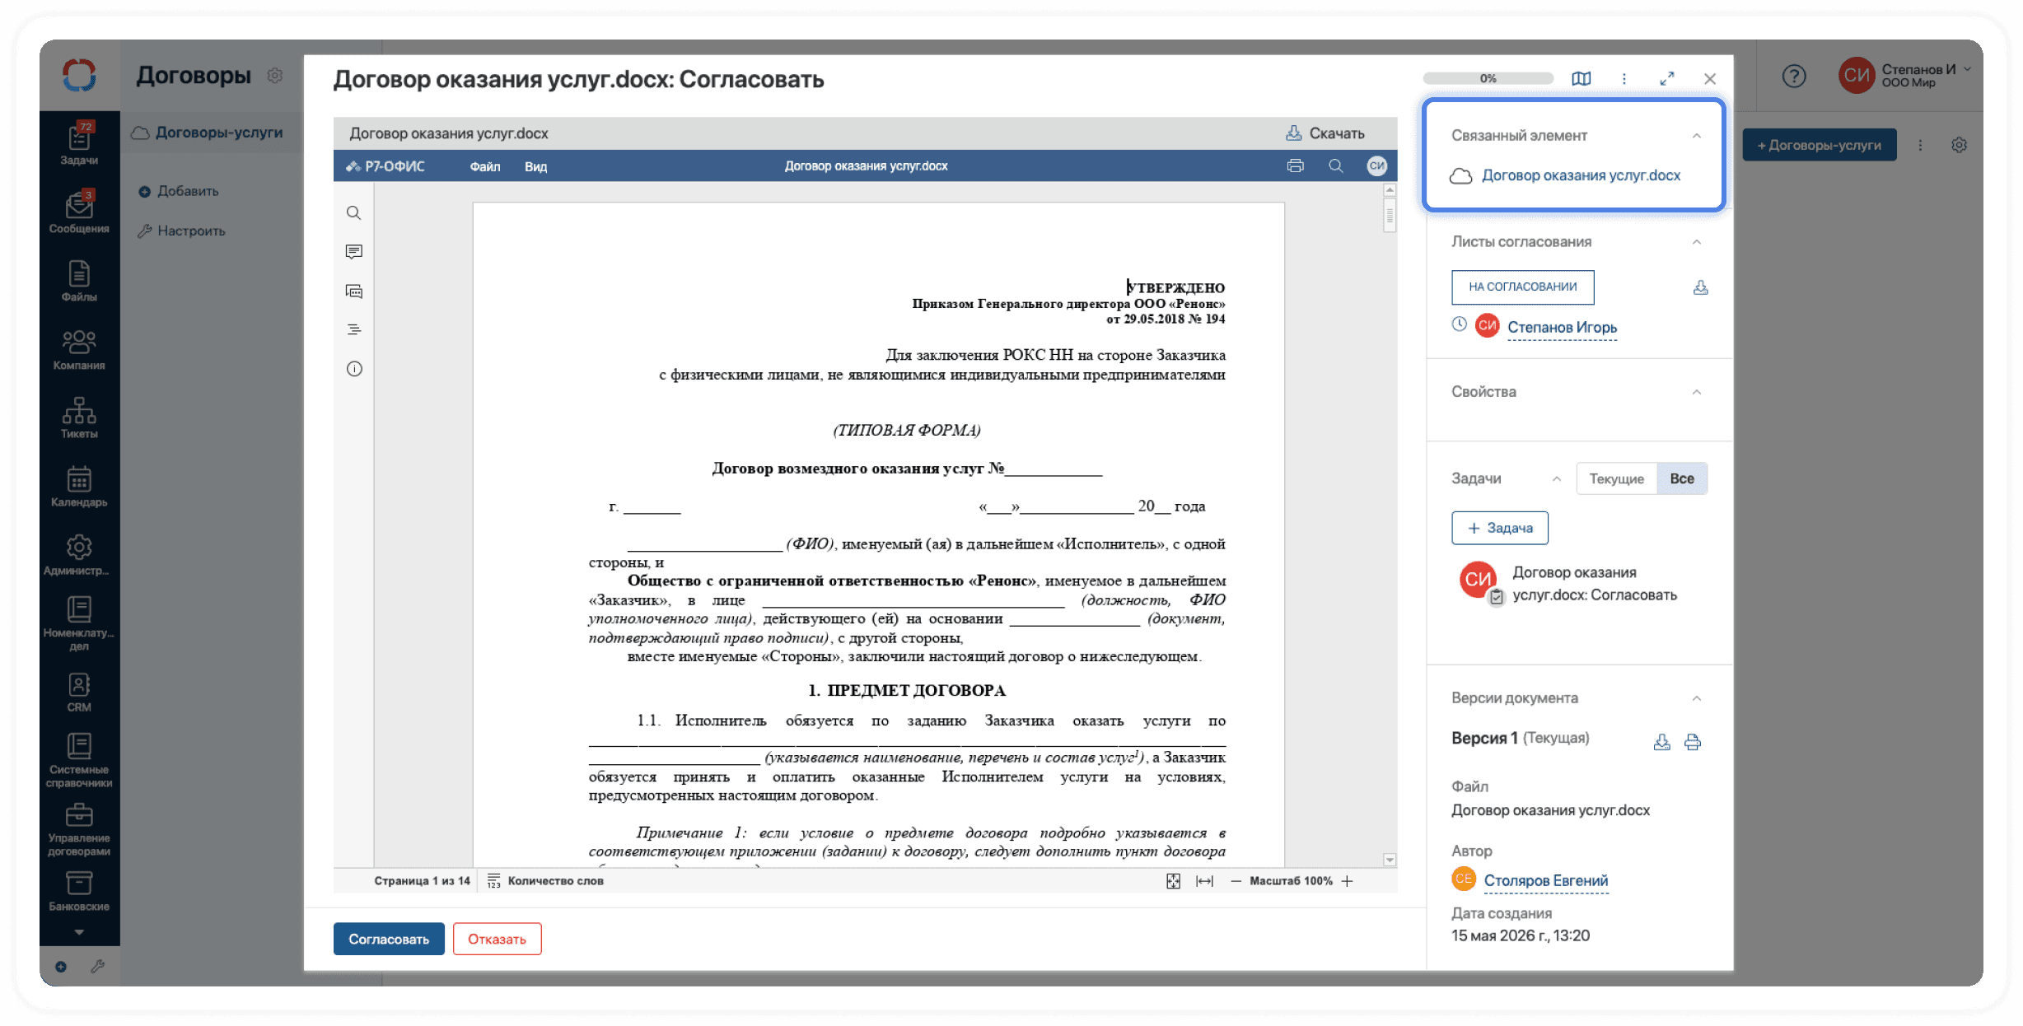Click Скачать to download the document
The image size is (2023, 1026).
click(1325, 133)
